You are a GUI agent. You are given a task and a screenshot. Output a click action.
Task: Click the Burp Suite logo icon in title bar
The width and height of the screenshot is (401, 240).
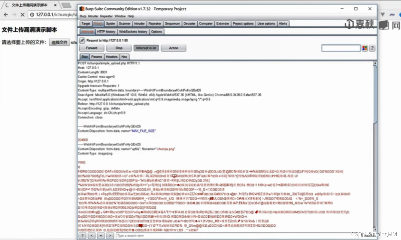[82, 9]
